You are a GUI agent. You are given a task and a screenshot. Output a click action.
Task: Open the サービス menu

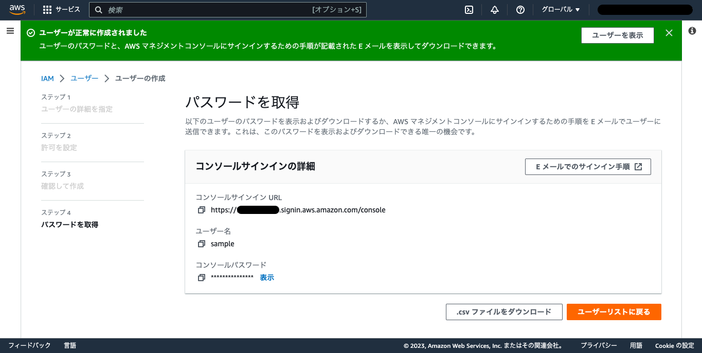66,9
